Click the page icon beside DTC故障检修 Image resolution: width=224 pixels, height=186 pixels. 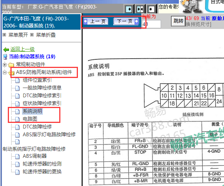click(x=18, y=127)
